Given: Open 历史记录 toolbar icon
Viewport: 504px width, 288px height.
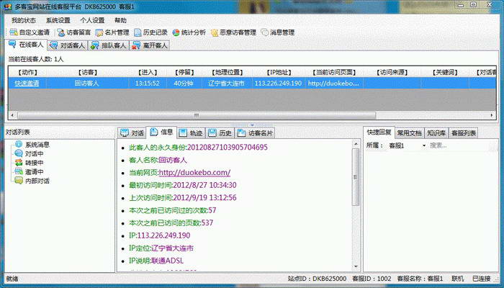Looking at the screenshot, I should point(138,32).
